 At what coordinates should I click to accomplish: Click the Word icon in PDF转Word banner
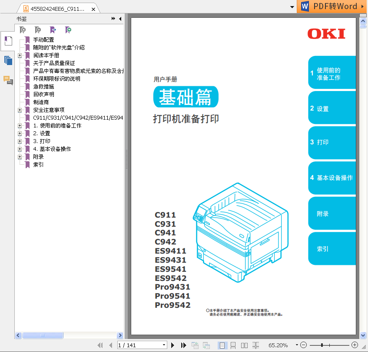click(x=305, y=6)
